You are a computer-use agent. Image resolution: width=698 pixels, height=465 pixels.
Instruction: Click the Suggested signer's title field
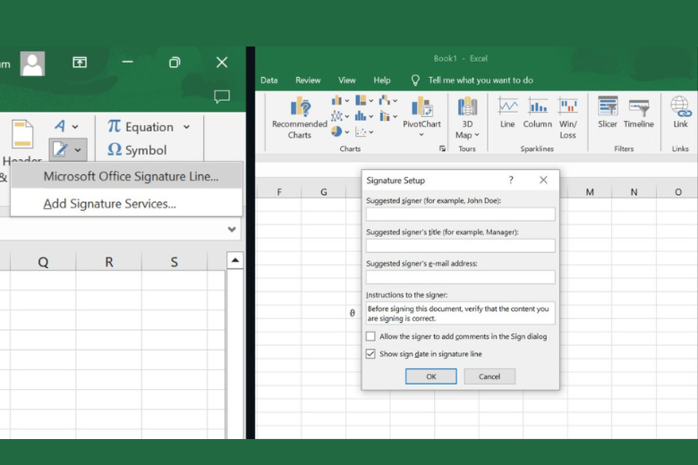pos(460,246)
